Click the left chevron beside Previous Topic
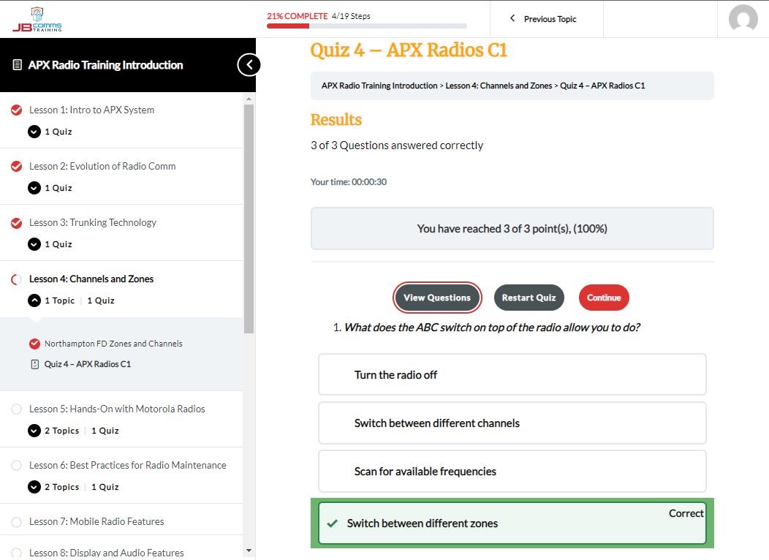This screenshot has width=769, height=560. [512, 18]
